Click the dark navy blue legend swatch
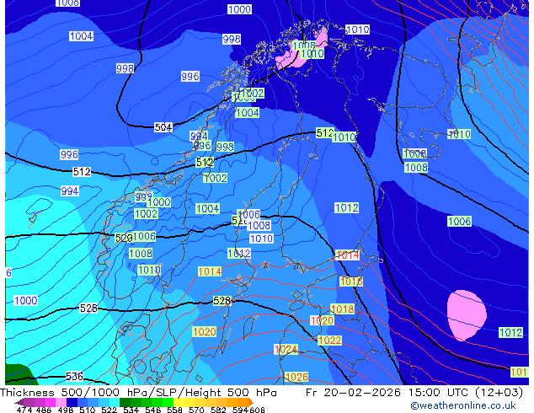534x413 pixels. click(x=72, y=402)
